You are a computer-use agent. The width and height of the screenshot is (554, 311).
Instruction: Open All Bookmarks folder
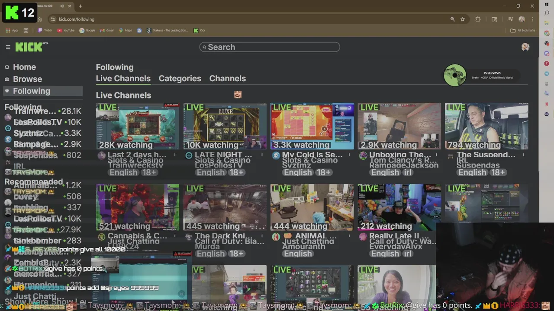523,30
